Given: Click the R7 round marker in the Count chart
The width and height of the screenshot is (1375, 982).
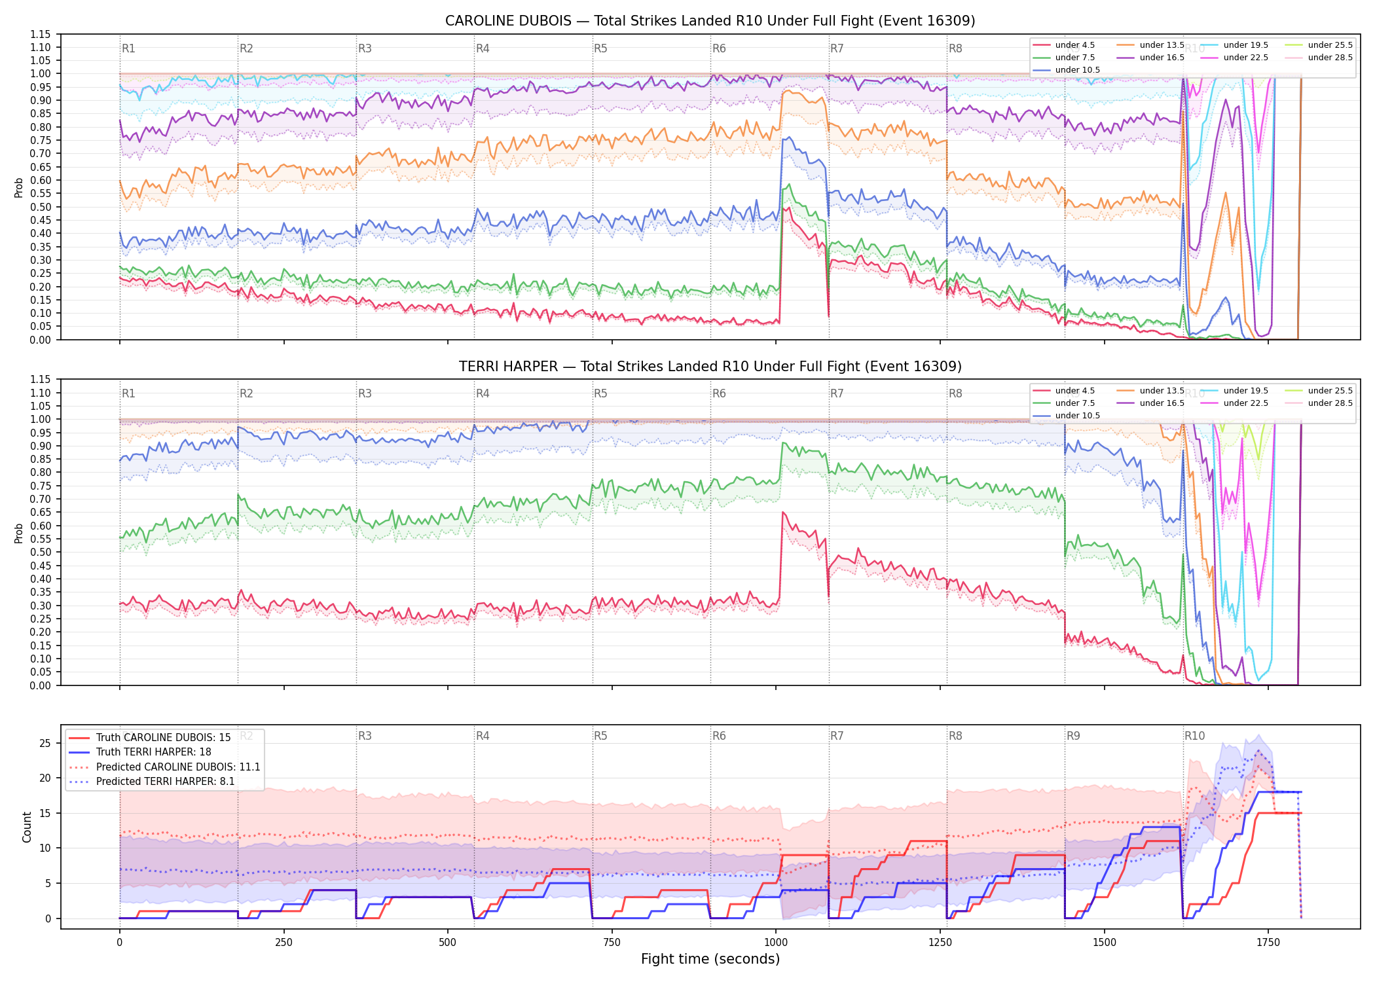Looking at the screenshot, I should (837, 736).
